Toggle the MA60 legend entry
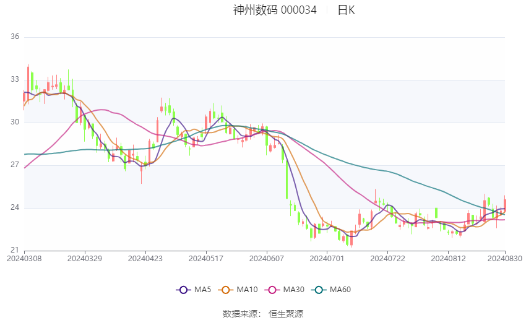This screenshot has height=320, width=526. [x=331, y=290]
